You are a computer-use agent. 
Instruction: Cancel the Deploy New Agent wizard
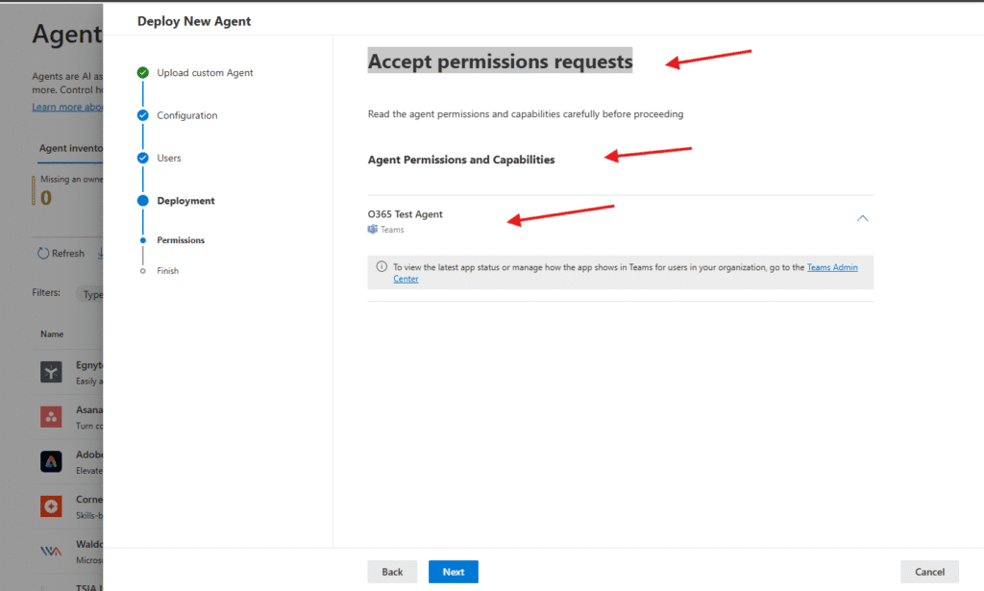tap(929, 572)
